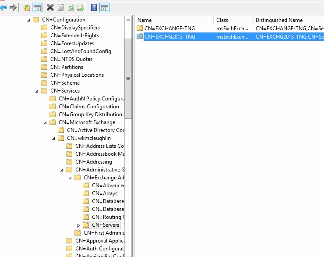Select the CN=EXCHANGE-TNG list entry
Viewport: 324px width, 257px height.
169,29
